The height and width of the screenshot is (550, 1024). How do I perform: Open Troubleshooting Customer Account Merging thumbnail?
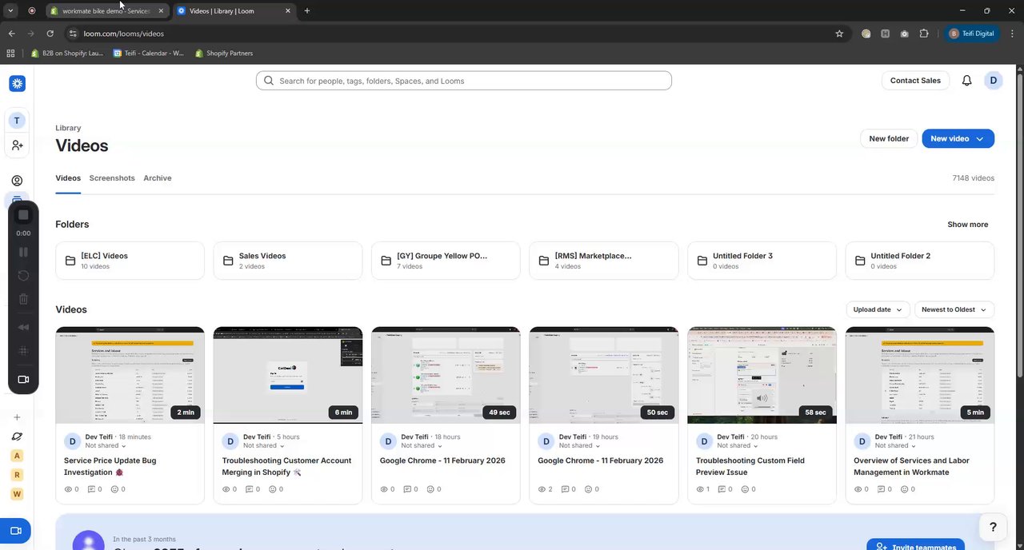coord(288,375)
